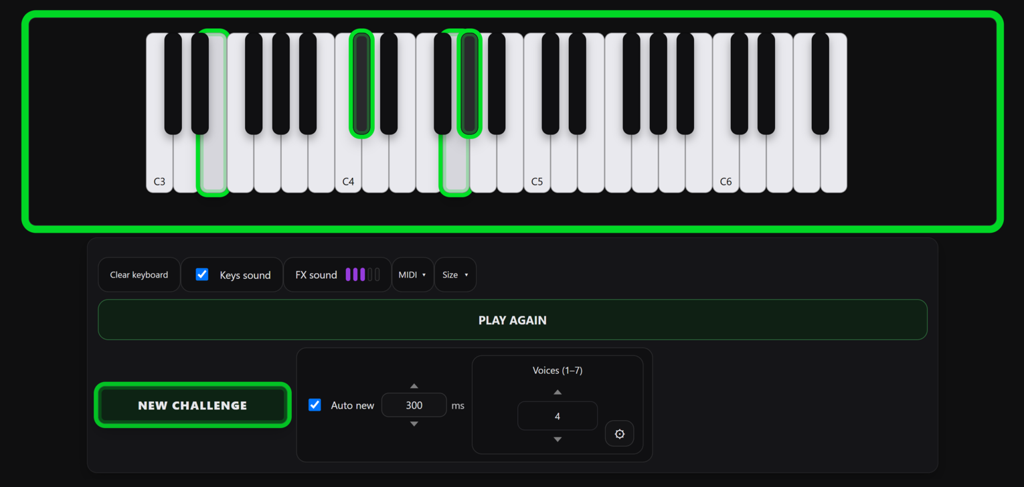This screenshot has height=487, width=1024.
Task: Disable the Auto new checkbox
Action: (x=315, y=405)
